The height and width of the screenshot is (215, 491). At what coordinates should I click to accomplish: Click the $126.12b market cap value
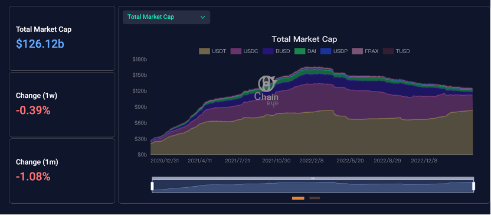(40, 44)
